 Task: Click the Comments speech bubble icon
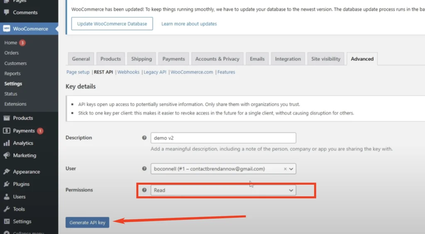(7, 12)
